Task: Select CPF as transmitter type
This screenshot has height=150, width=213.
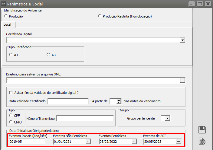Action: (x=11, y=115)
